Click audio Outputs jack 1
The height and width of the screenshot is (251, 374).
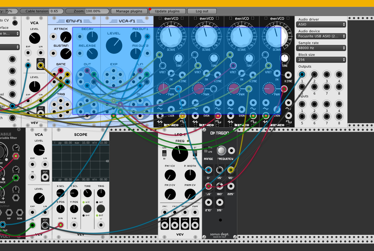(x=302, y=74)
